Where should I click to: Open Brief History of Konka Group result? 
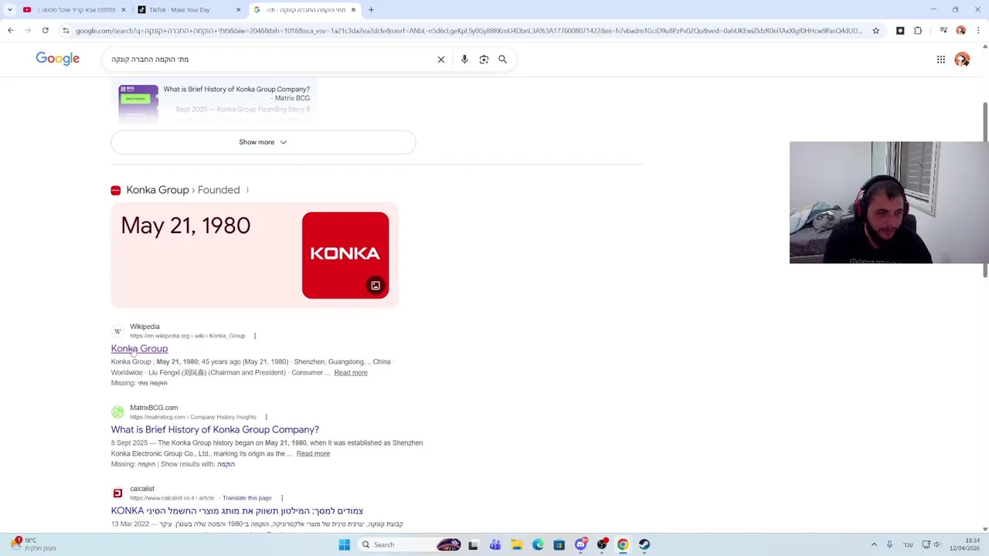coord(215,429)
